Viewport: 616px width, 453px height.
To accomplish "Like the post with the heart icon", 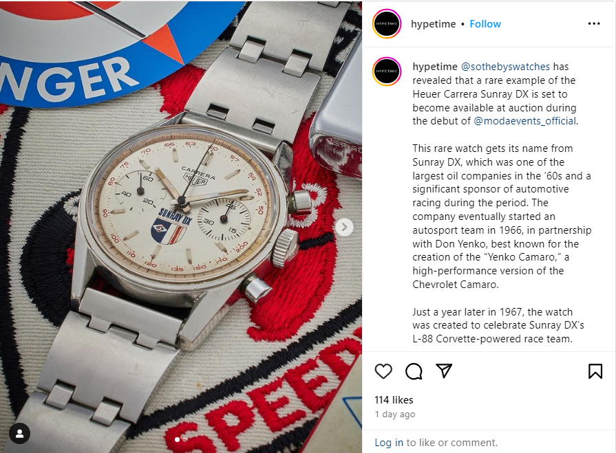I will 383,371.
